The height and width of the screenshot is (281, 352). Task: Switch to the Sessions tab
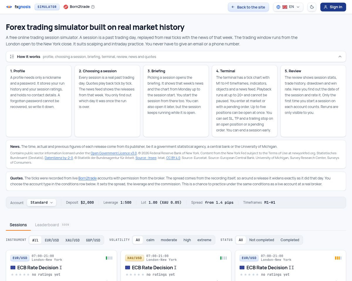[x=18, y=225]
